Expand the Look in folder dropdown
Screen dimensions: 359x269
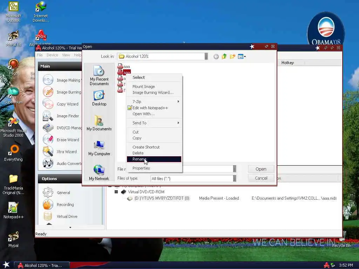(x=206, y=56)
